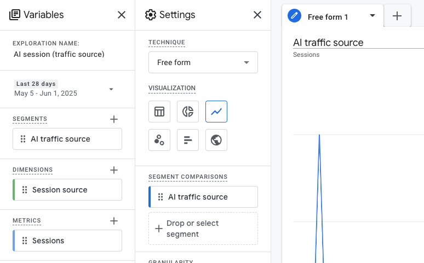Viewport: 424px width, 263px height.
Task: Click the SEGMENT COMPARISONS heading label
Action: tap(188, 177)
